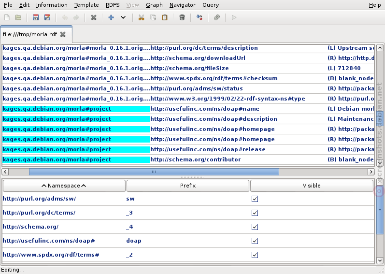Screen dimensions: 385x274
Task: Click the (L) 712840 object value
Action: click(x=344, y=68)
